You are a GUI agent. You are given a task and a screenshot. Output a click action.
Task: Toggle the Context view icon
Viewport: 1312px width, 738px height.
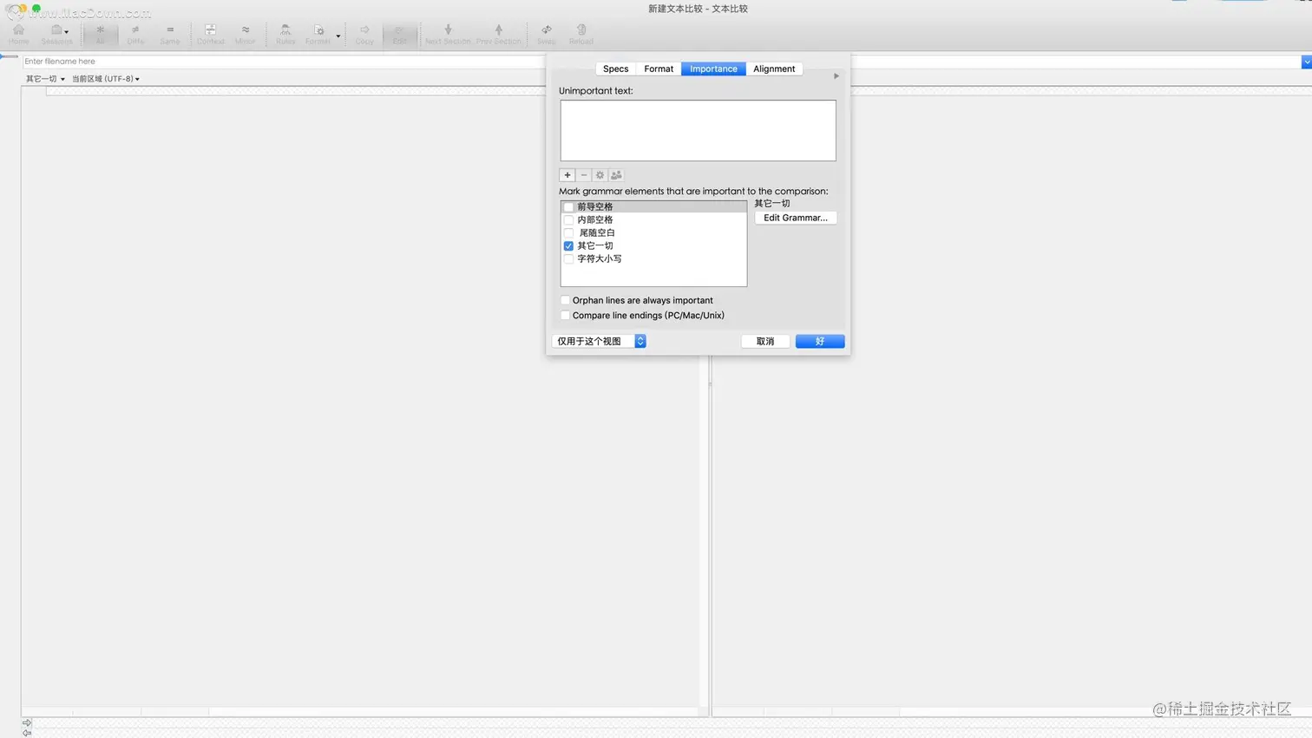(210, 34)
